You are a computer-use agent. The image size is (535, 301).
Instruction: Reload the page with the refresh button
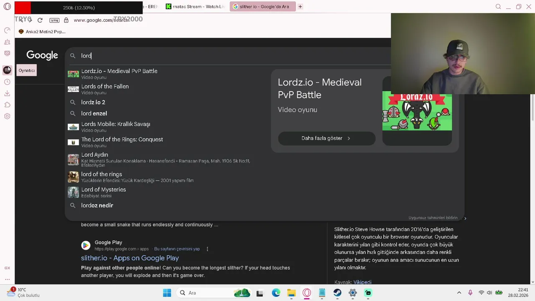pos(40,20)
